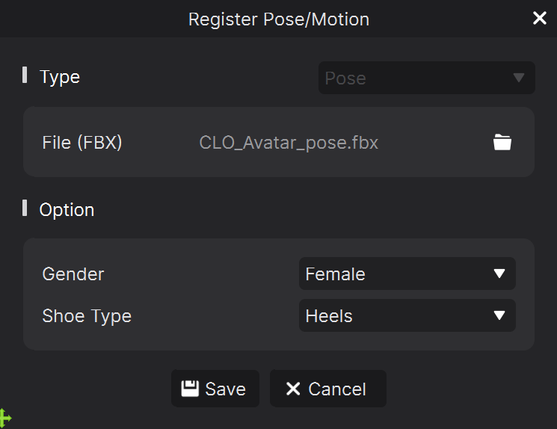The image size is (557, 429).
Task: Click the Shoe Type dropdown arrow
Action: tap(499, 315)
